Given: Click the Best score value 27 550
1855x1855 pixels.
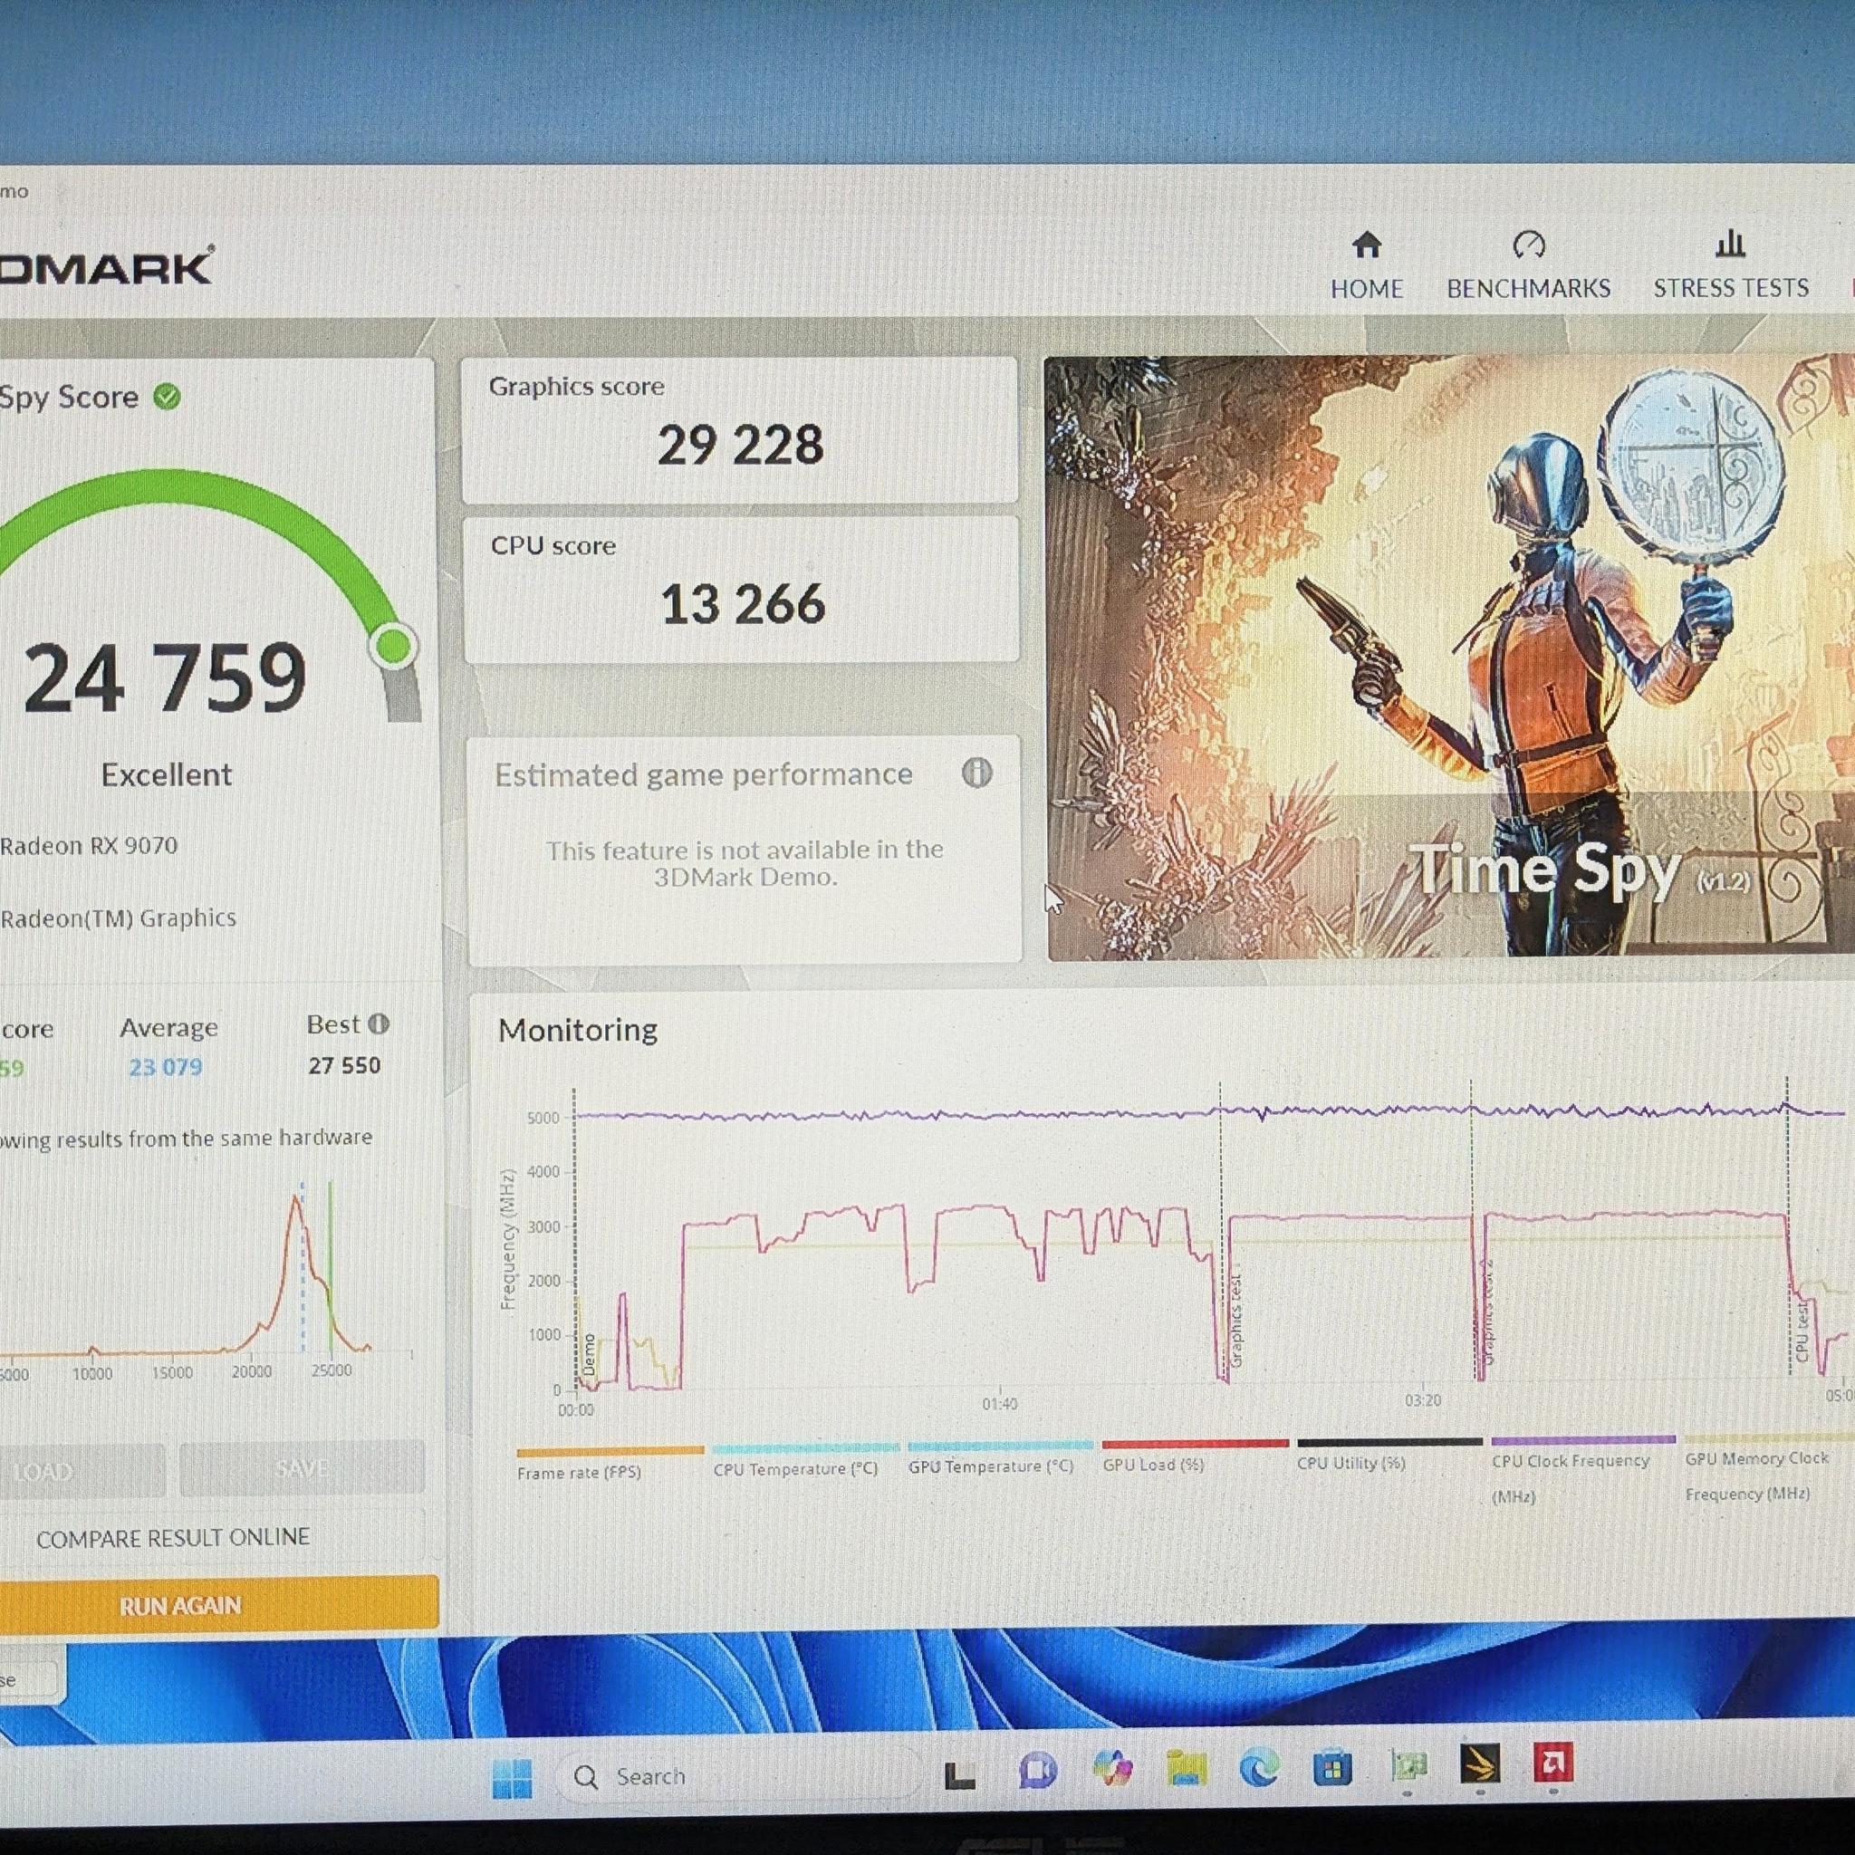Looking at the screenshot, I should [x=345, y=1065].
